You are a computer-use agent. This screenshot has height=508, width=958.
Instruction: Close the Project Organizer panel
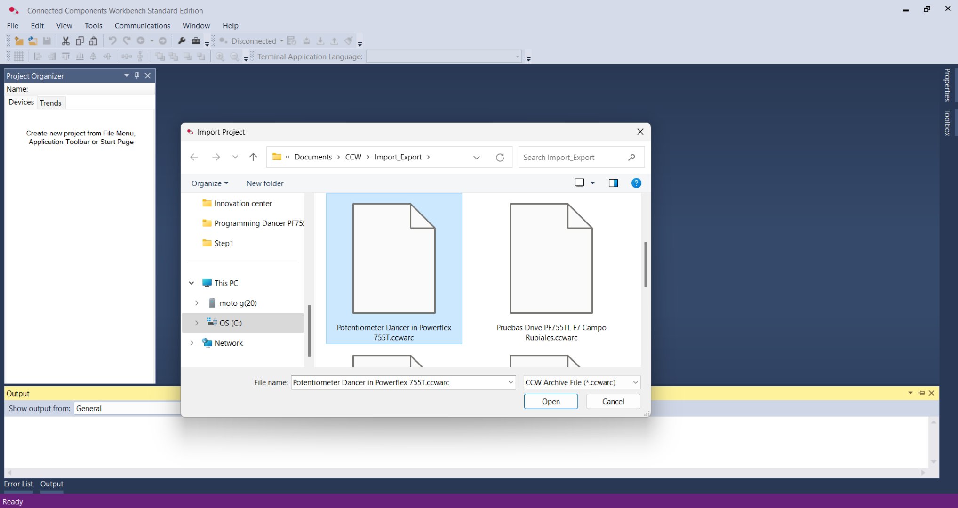pyautogui.click(x=148, y=75)
